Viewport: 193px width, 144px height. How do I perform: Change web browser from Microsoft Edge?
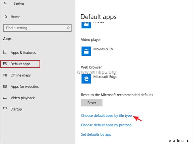coord(105,77)
